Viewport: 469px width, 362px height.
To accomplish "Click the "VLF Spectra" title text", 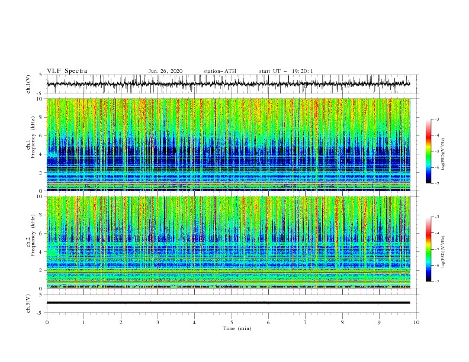I will click(67, 71).
